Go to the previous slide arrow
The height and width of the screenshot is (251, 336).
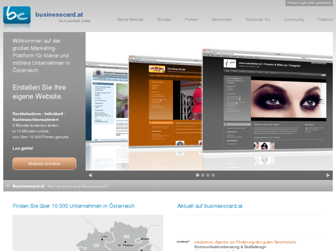(x=90, y=175)
